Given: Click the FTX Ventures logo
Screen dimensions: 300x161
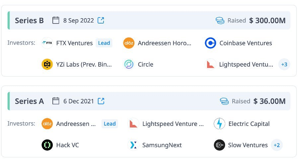Looking at the screenshot, I should [x=47, y=43].
